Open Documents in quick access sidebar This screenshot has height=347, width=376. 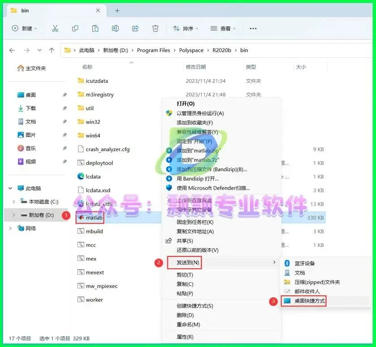(27, 122)
